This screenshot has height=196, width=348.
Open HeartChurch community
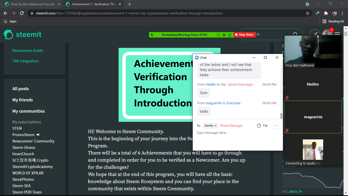23,154
